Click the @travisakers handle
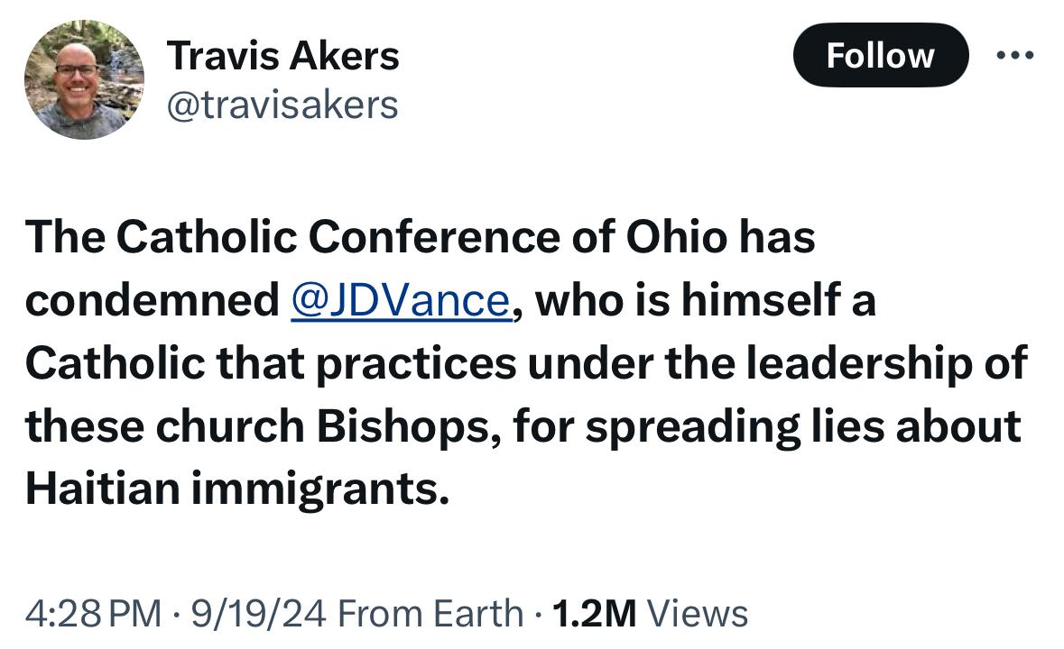Viewport: 1064px width, 649px height. (282, 105)
